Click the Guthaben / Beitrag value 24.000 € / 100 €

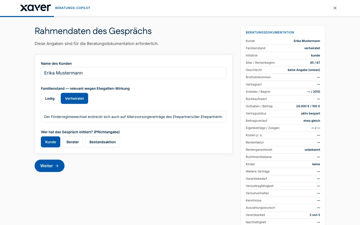[x=308, y=106]
